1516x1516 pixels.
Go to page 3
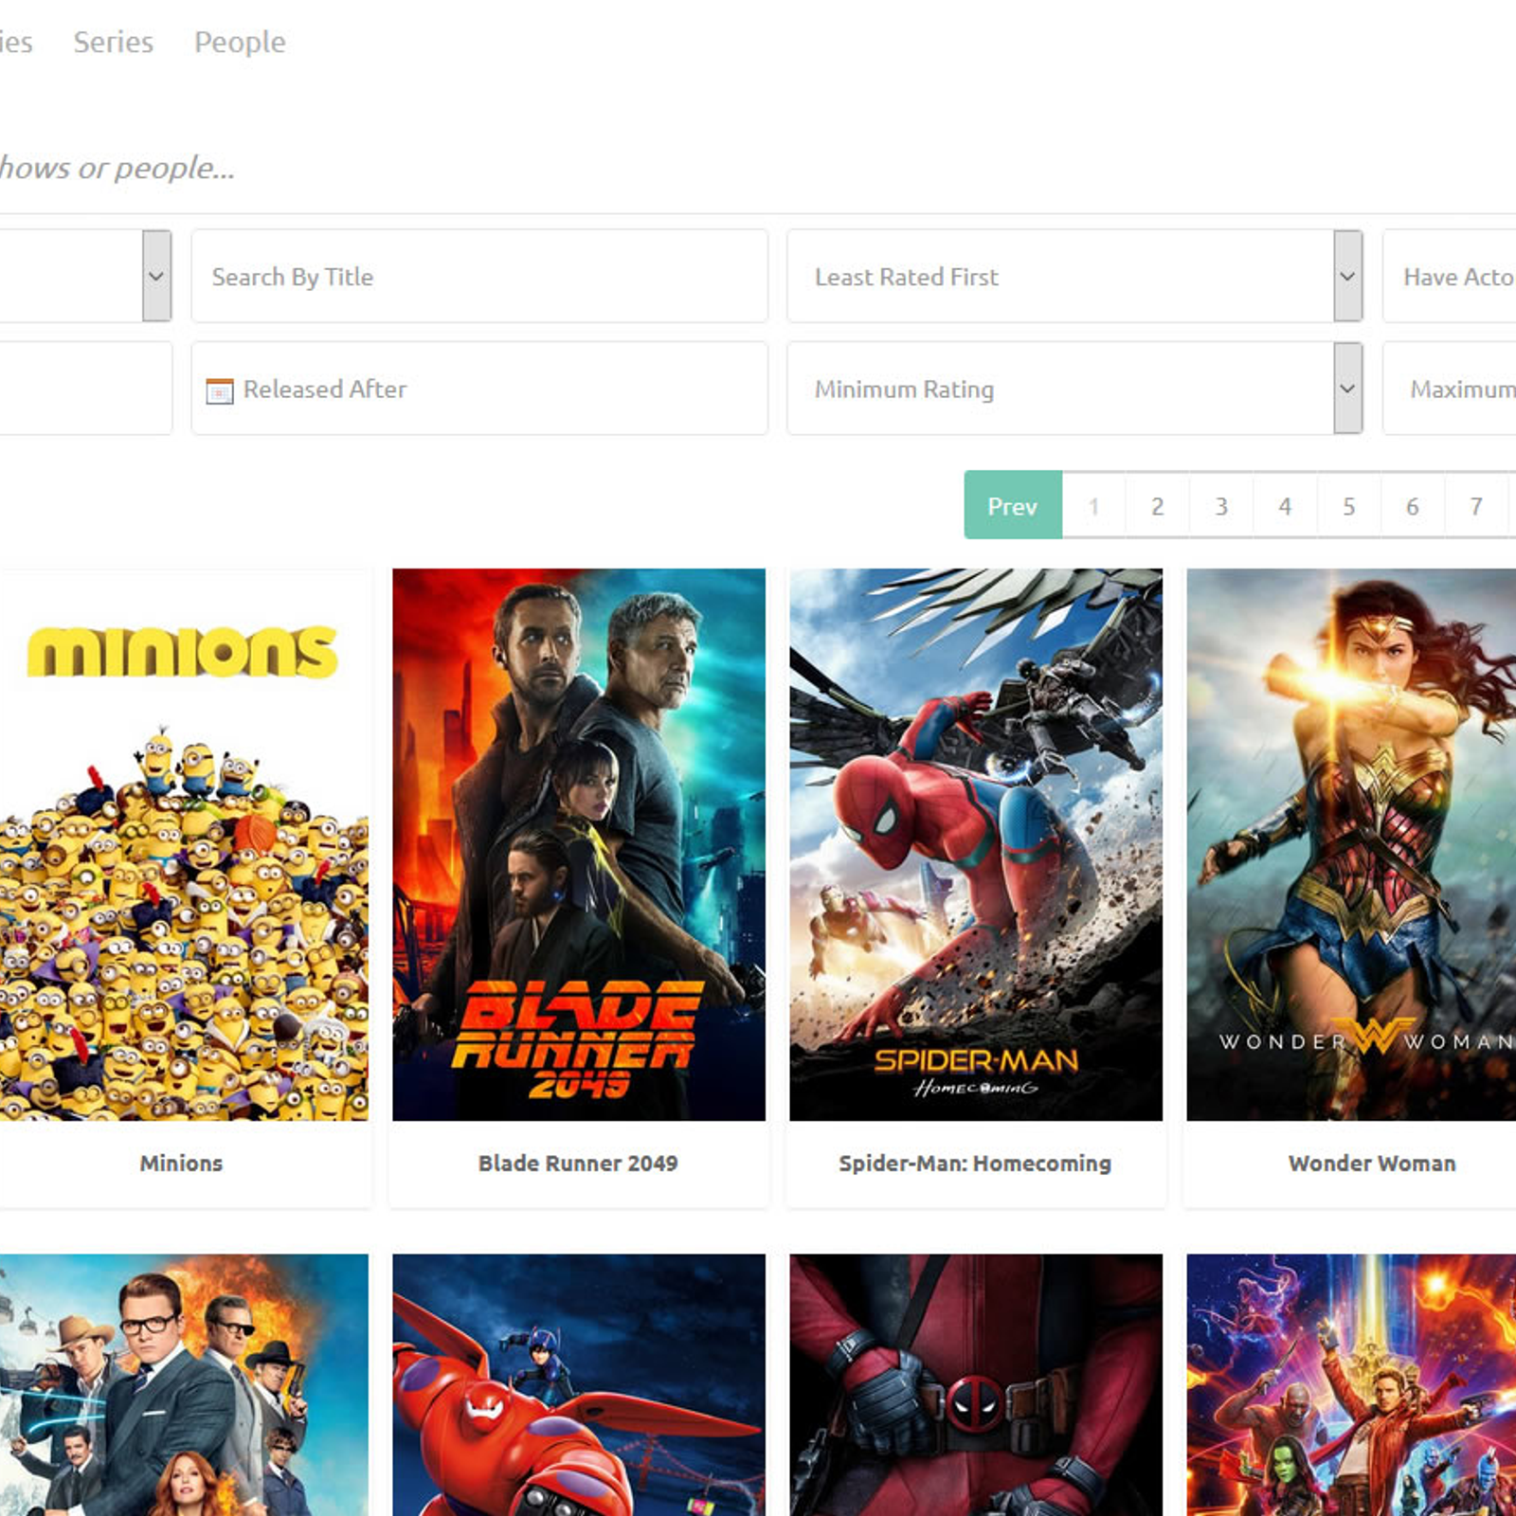coord(1221,506)
